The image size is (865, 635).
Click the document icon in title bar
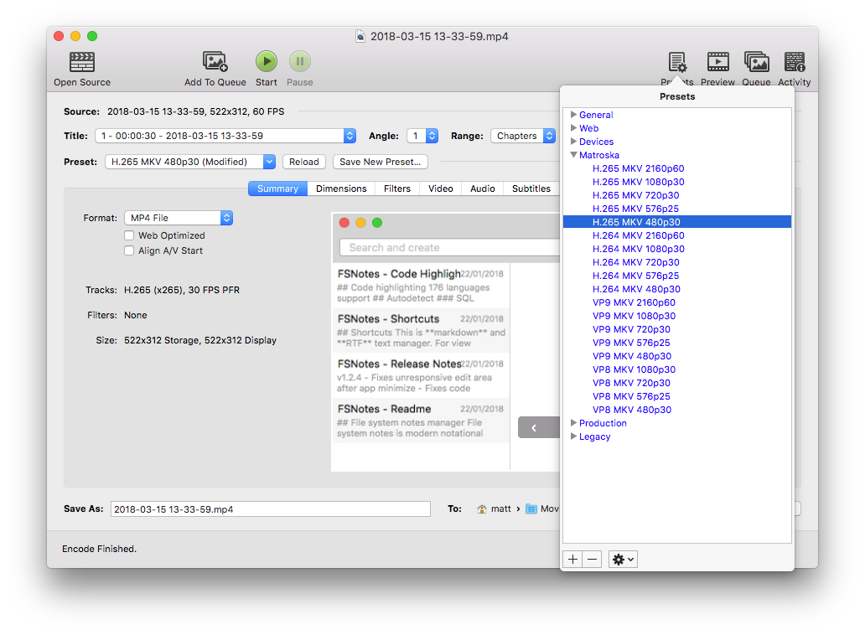coord(360,36)
